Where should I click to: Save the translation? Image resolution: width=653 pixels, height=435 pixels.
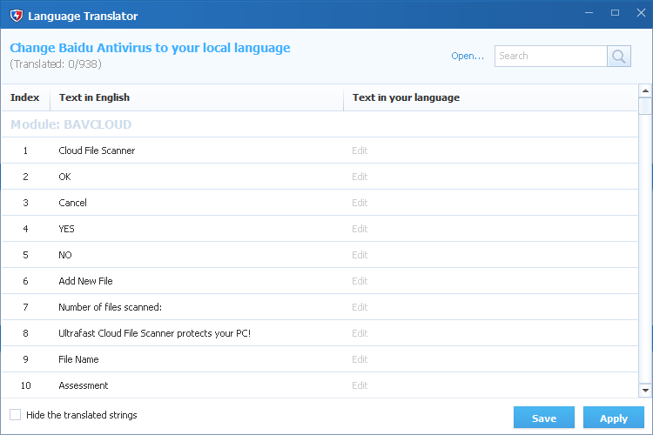[x=544, y=418]
